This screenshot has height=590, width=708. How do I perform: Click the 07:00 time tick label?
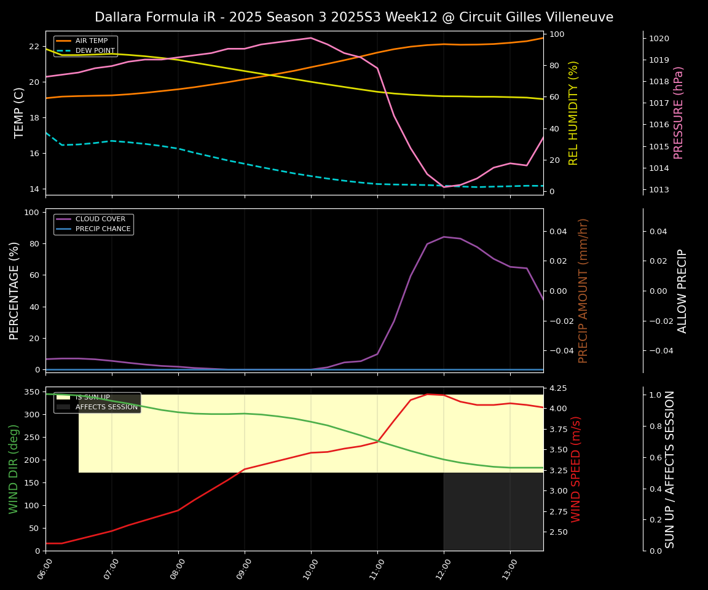point(111,568)
